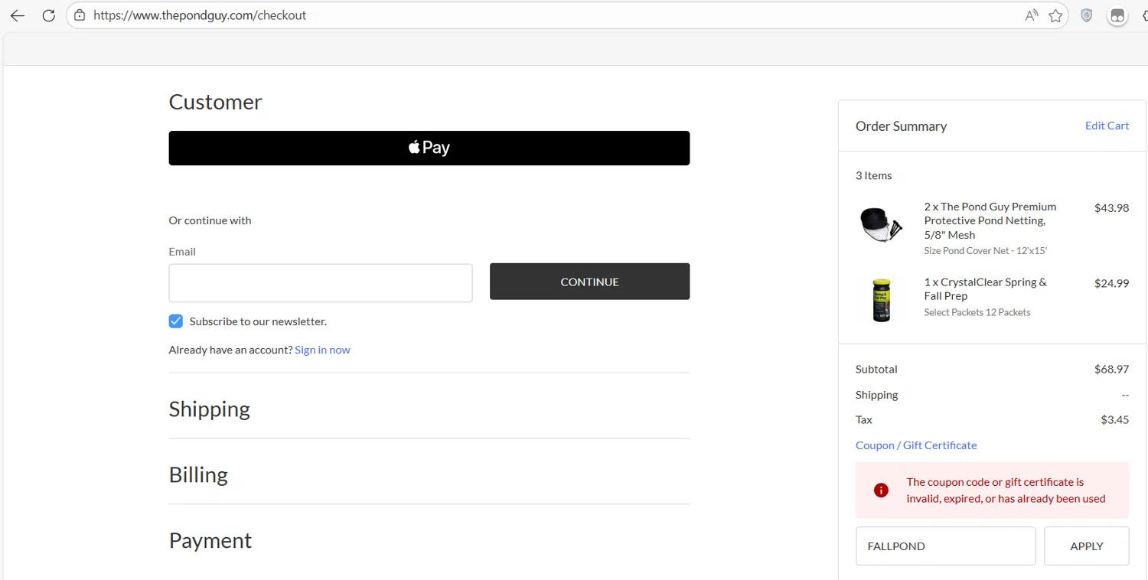The width and height of the screenshot is (1148, 580).
Task: Click the Payment section heading
Action: click(210, 540)
